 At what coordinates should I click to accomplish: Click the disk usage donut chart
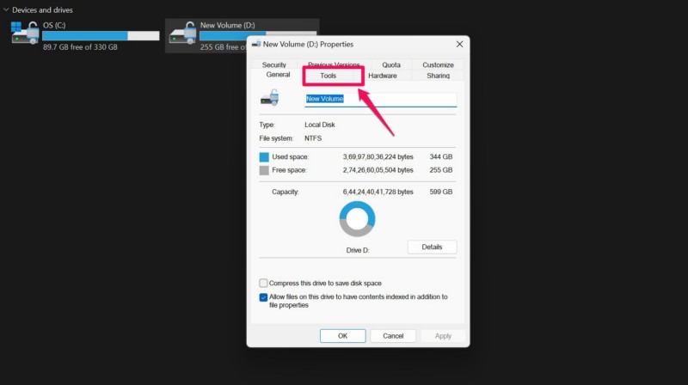tap(357, 219)
